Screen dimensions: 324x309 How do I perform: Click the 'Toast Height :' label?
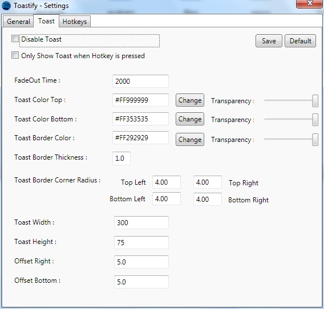35,242
